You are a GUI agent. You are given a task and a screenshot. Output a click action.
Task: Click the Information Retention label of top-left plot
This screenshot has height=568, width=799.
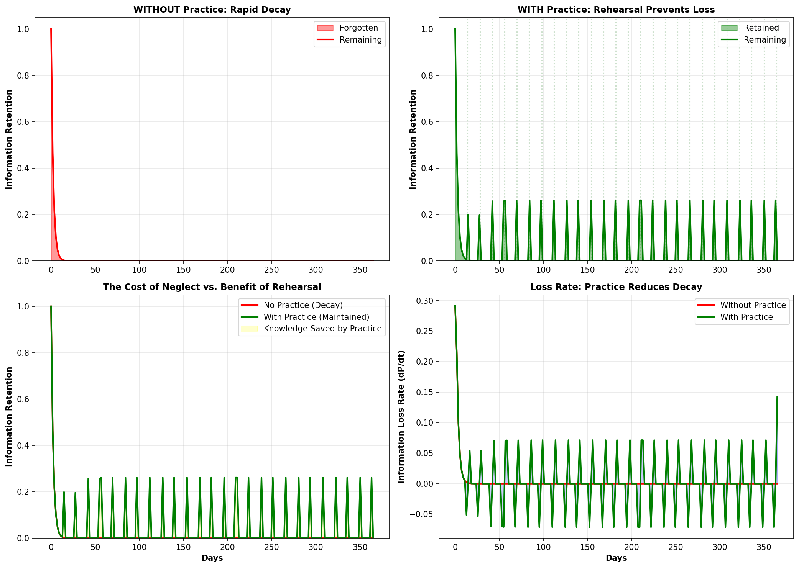point(9,139)
